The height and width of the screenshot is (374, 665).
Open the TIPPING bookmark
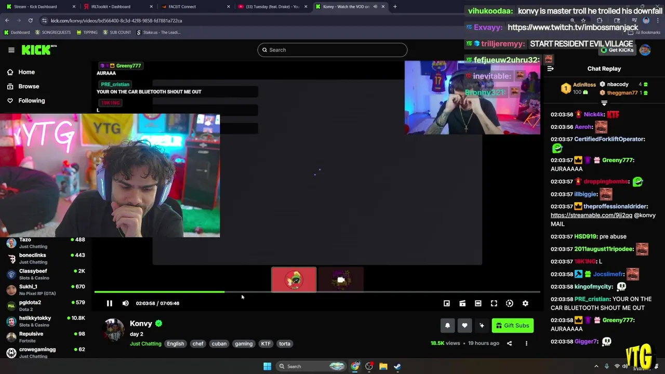87,32
